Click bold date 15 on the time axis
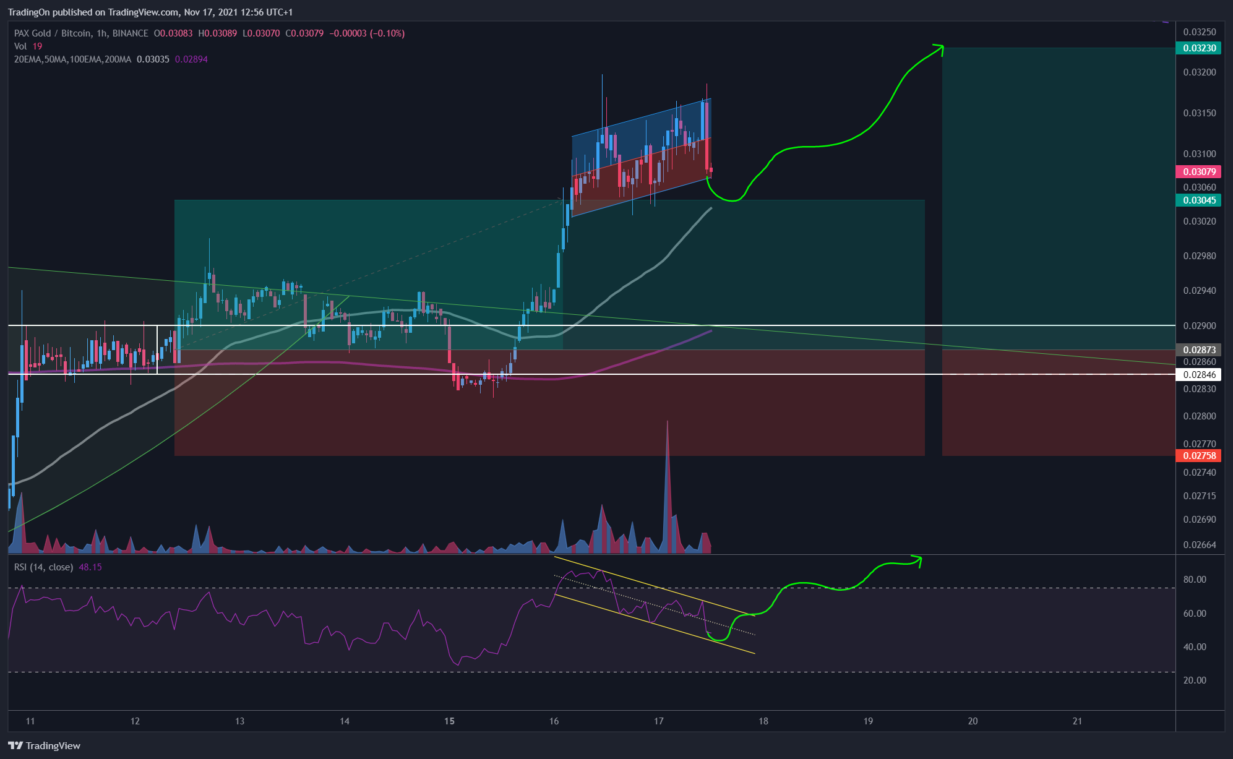Viewport: 1233px width, 759px height. point(449,721)
